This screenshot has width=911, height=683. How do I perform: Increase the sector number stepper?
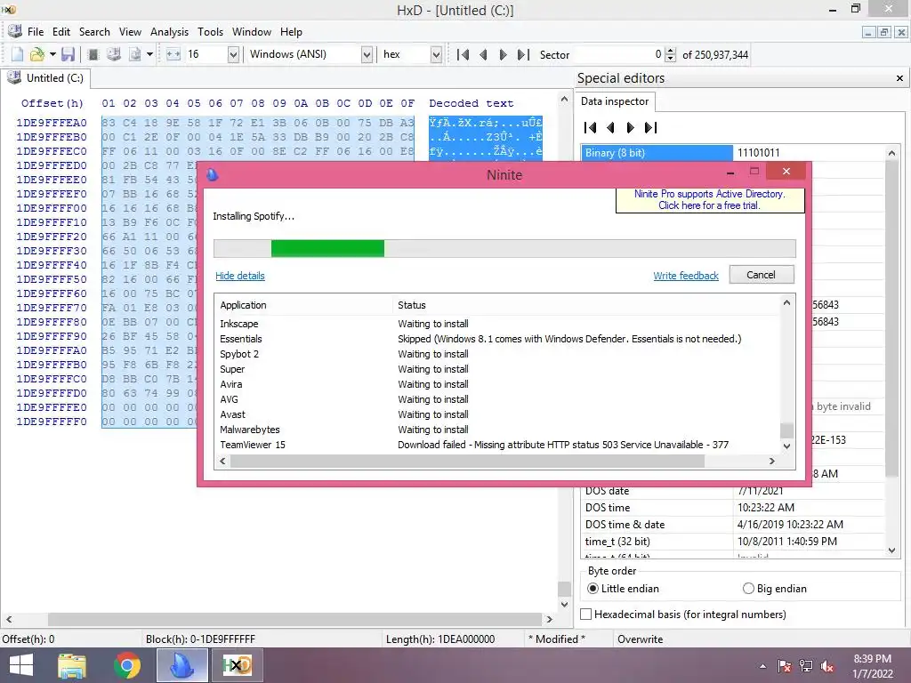click(x=671, y=51)
